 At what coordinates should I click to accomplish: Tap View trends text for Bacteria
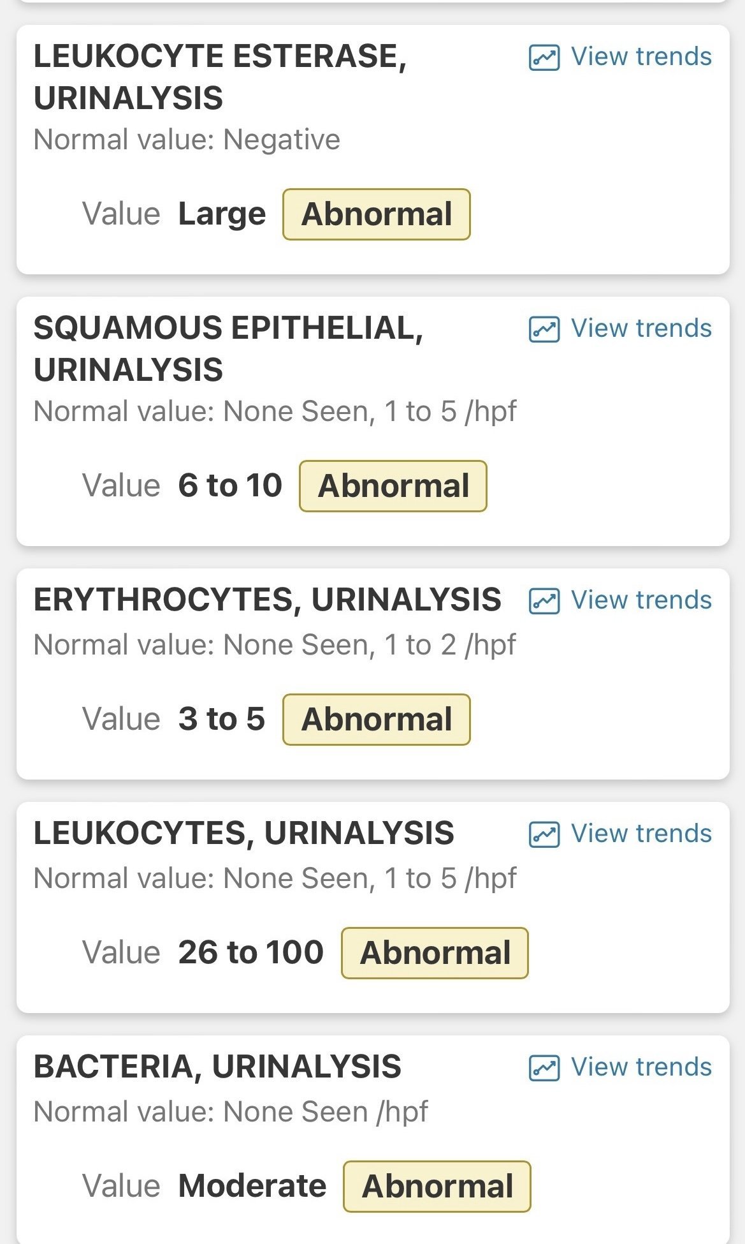pyautogui.click(x=640, y=1067)
